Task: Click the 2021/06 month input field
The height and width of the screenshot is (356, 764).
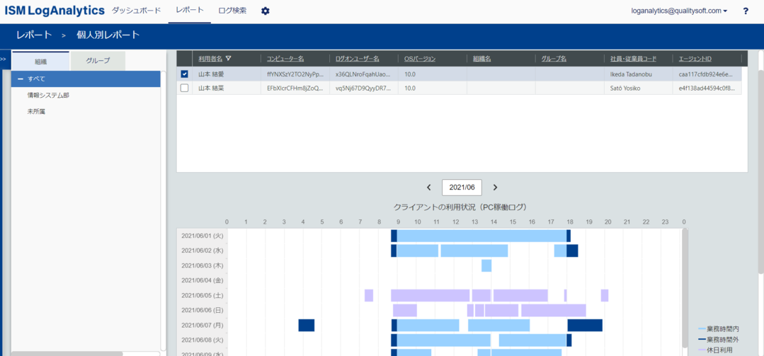Action: pyautogui.click(x=462, y=188)
